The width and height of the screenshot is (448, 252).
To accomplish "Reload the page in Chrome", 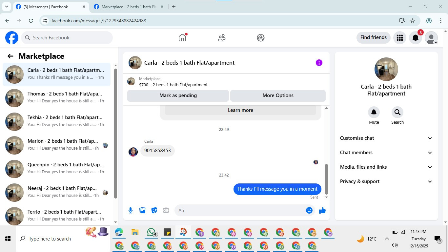I will coord(31,21).
